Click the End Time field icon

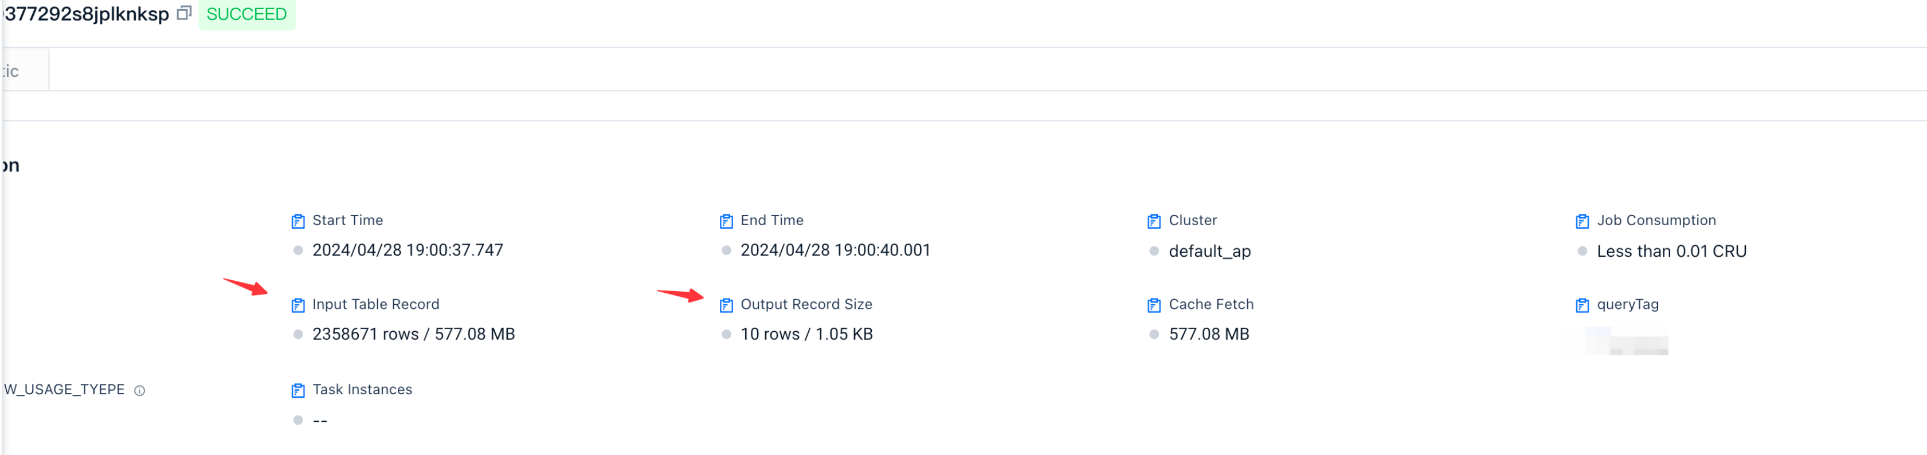[726, 221]
